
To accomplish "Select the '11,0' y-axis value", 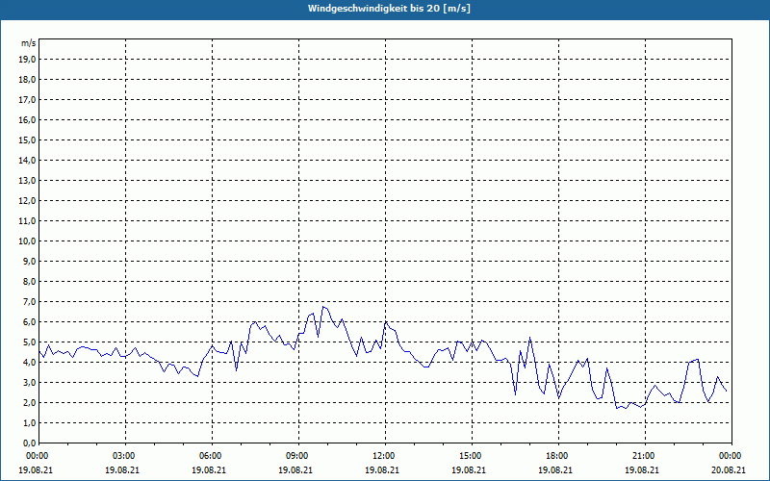I will click(x=27, y=221).
